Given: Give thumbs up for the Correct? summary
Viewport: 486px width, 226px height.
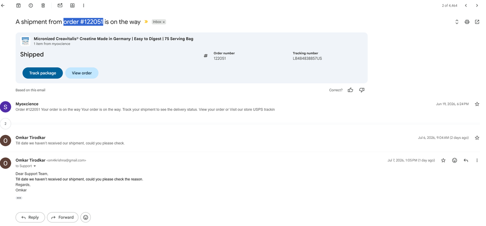Looking at the screenshot, I should [350, 90].
